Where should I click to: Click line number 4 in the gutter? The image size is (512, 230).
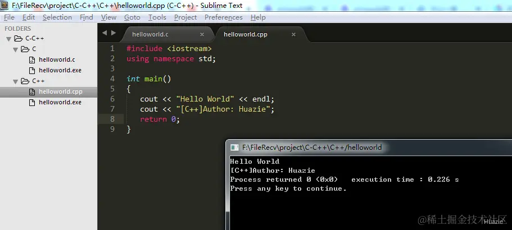[x=112, y=79]
